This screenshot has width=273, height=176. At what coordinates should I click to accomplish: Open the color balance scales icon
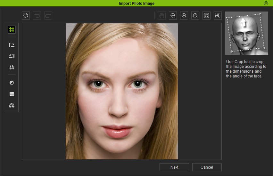click(x=12, y=105)
